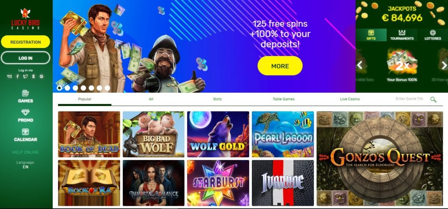Log in via the Odnoklassniki icon
The height and width of the screenshot is (209, 448).
pyautogui.click(x=33, y=77)
